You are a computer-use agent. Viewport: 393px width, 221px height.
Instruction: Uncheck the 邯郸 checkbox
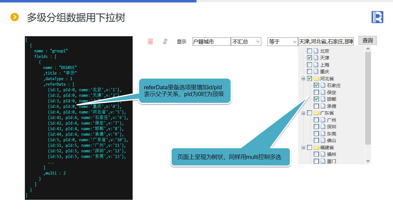click(317, 99)
